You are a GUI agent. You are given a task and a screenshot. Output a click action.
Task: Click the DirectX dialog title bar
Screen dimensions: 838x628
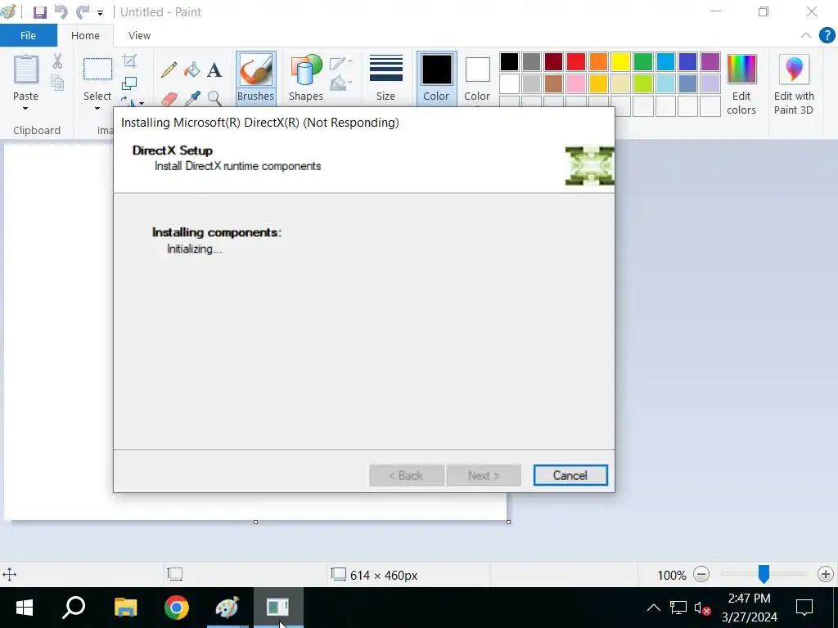364,123
